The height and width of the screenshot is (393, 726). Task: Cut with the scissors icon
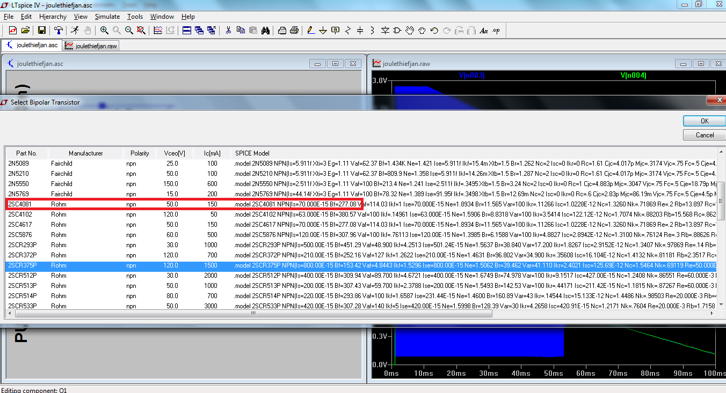[x=228, y=30]
